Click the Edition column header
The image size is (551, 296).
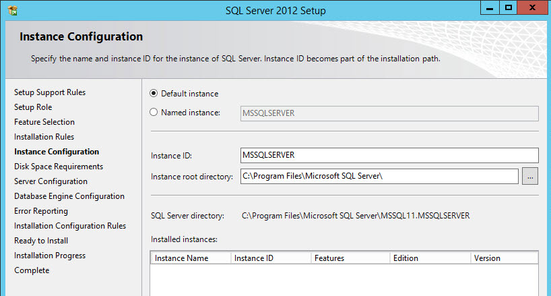(x=429, y=258)
